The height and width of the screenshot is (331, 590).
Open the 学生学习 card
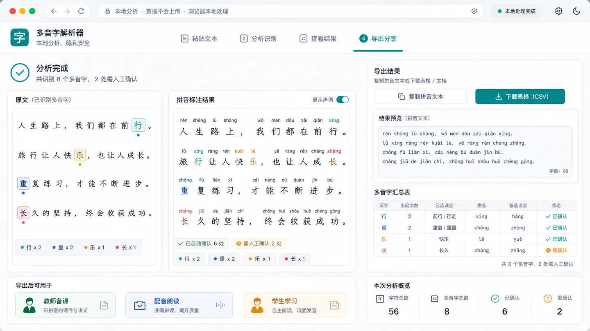click(295, 305)
